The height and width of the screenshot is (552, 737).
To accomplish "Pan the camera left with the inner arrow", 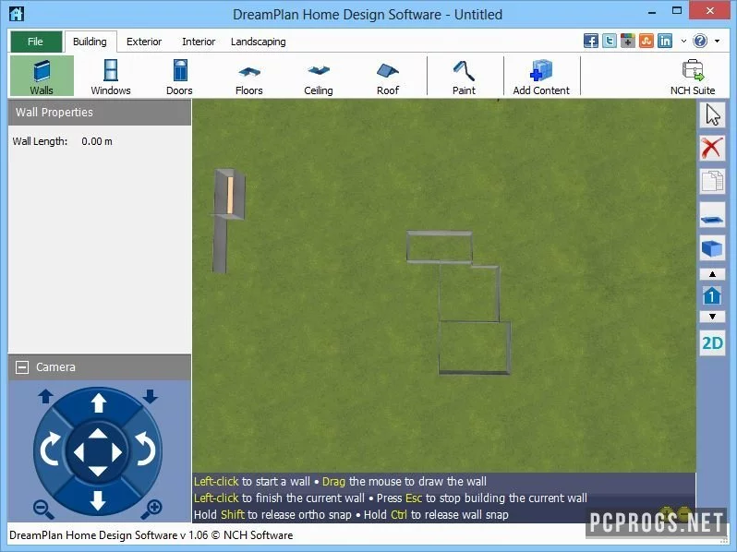I will point(79,452).
